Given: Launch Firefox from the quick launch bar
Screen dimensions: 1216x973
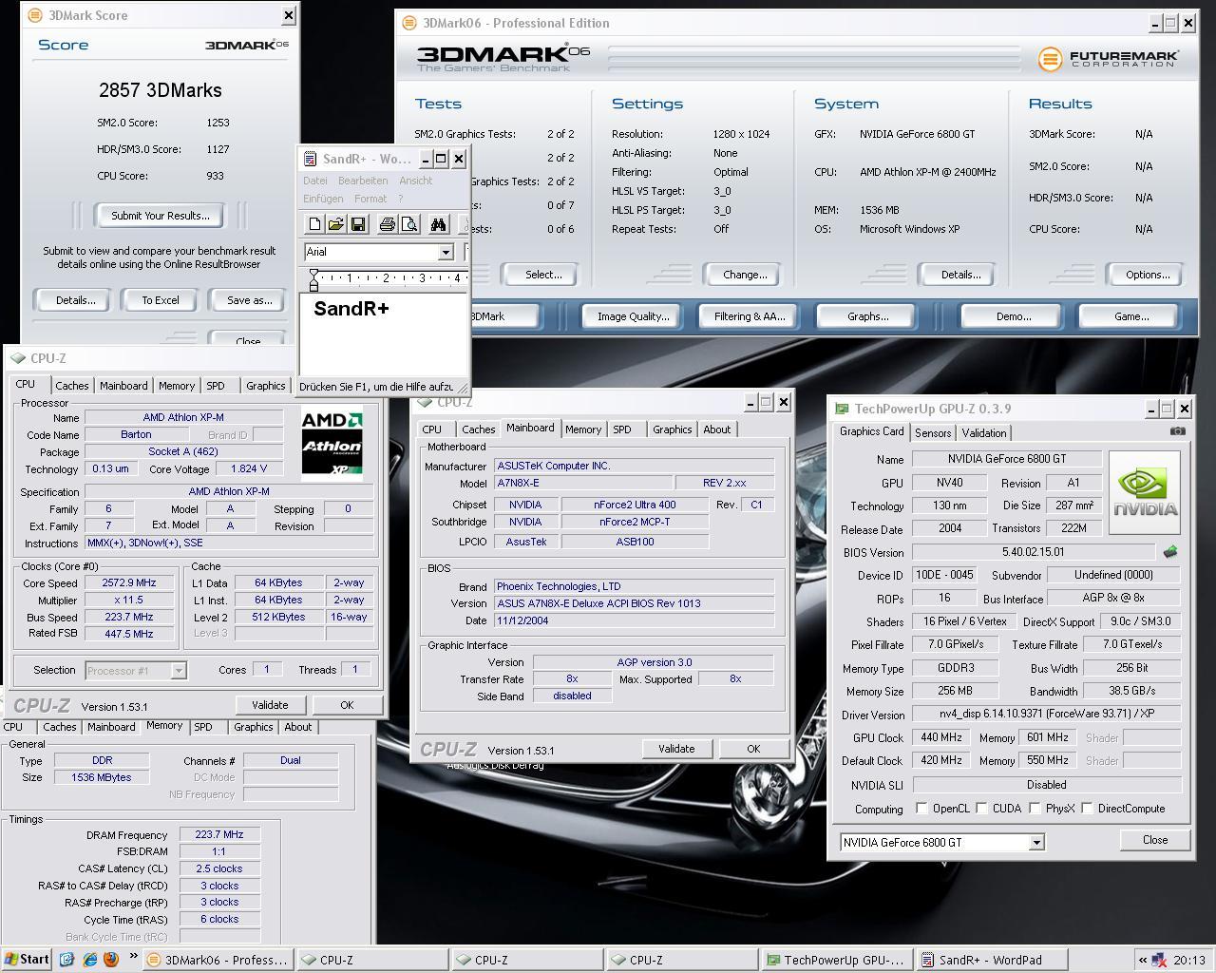Looking at the screenshot, I should tap(111, 960).
